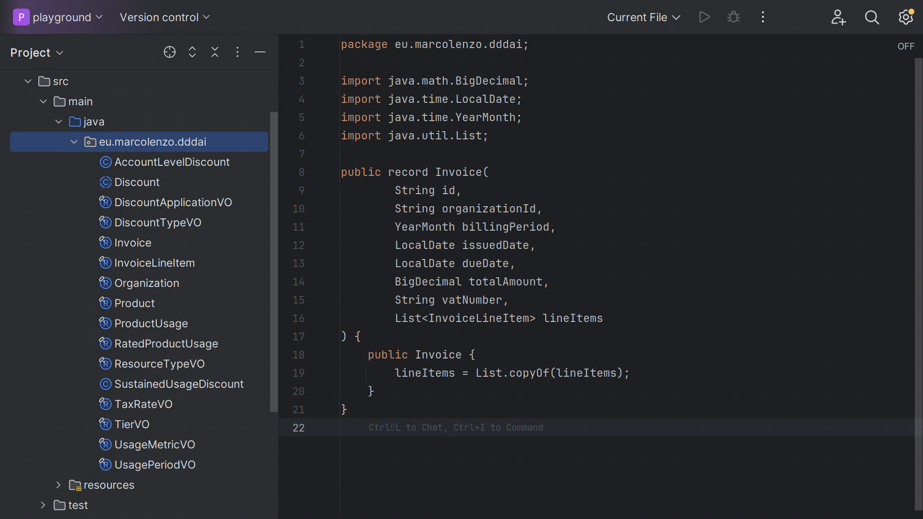Expand the resources folder
923x519 pixels.
tap(58, 485)
